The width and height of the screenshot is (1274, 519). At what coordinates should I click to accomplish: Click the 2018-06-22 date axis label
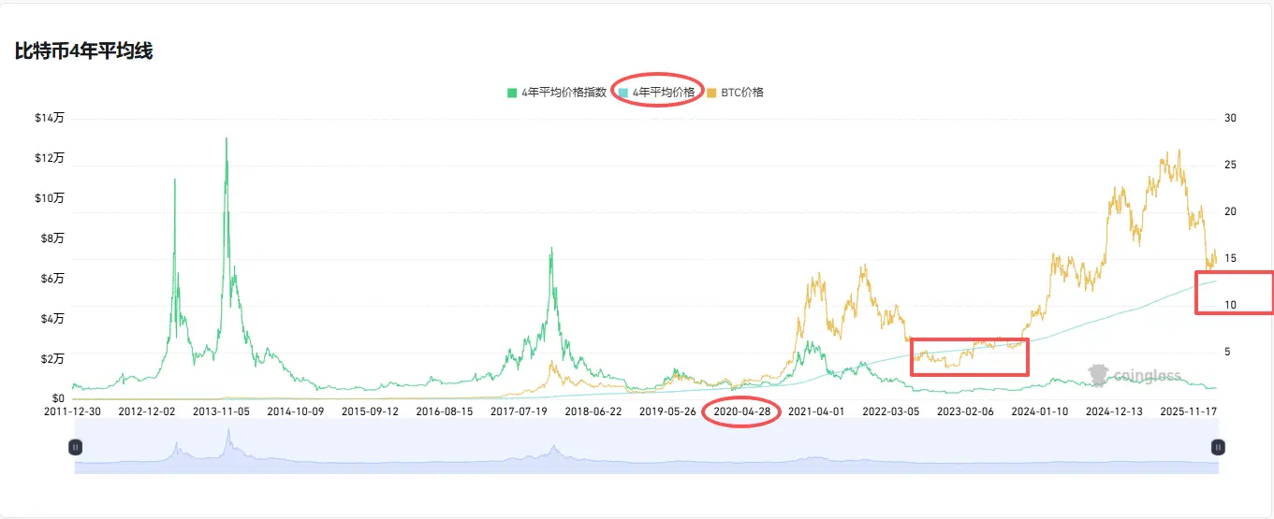click(593, 411)
